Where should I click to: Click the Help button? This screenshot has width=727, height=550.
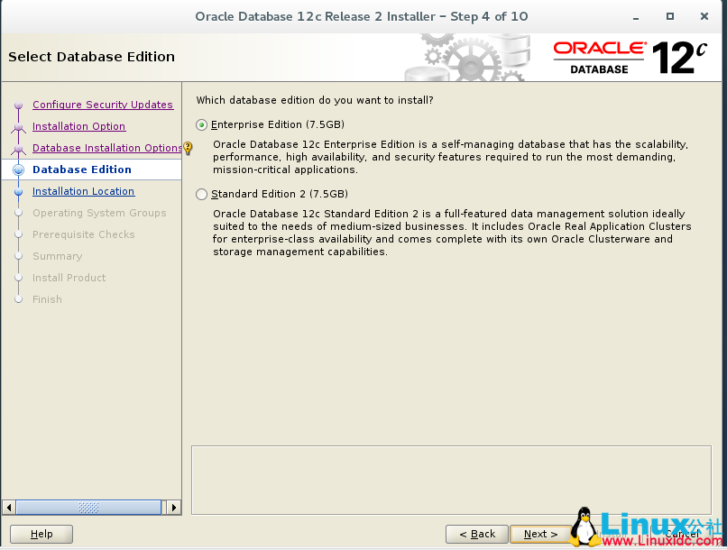[x=41, y=534]
